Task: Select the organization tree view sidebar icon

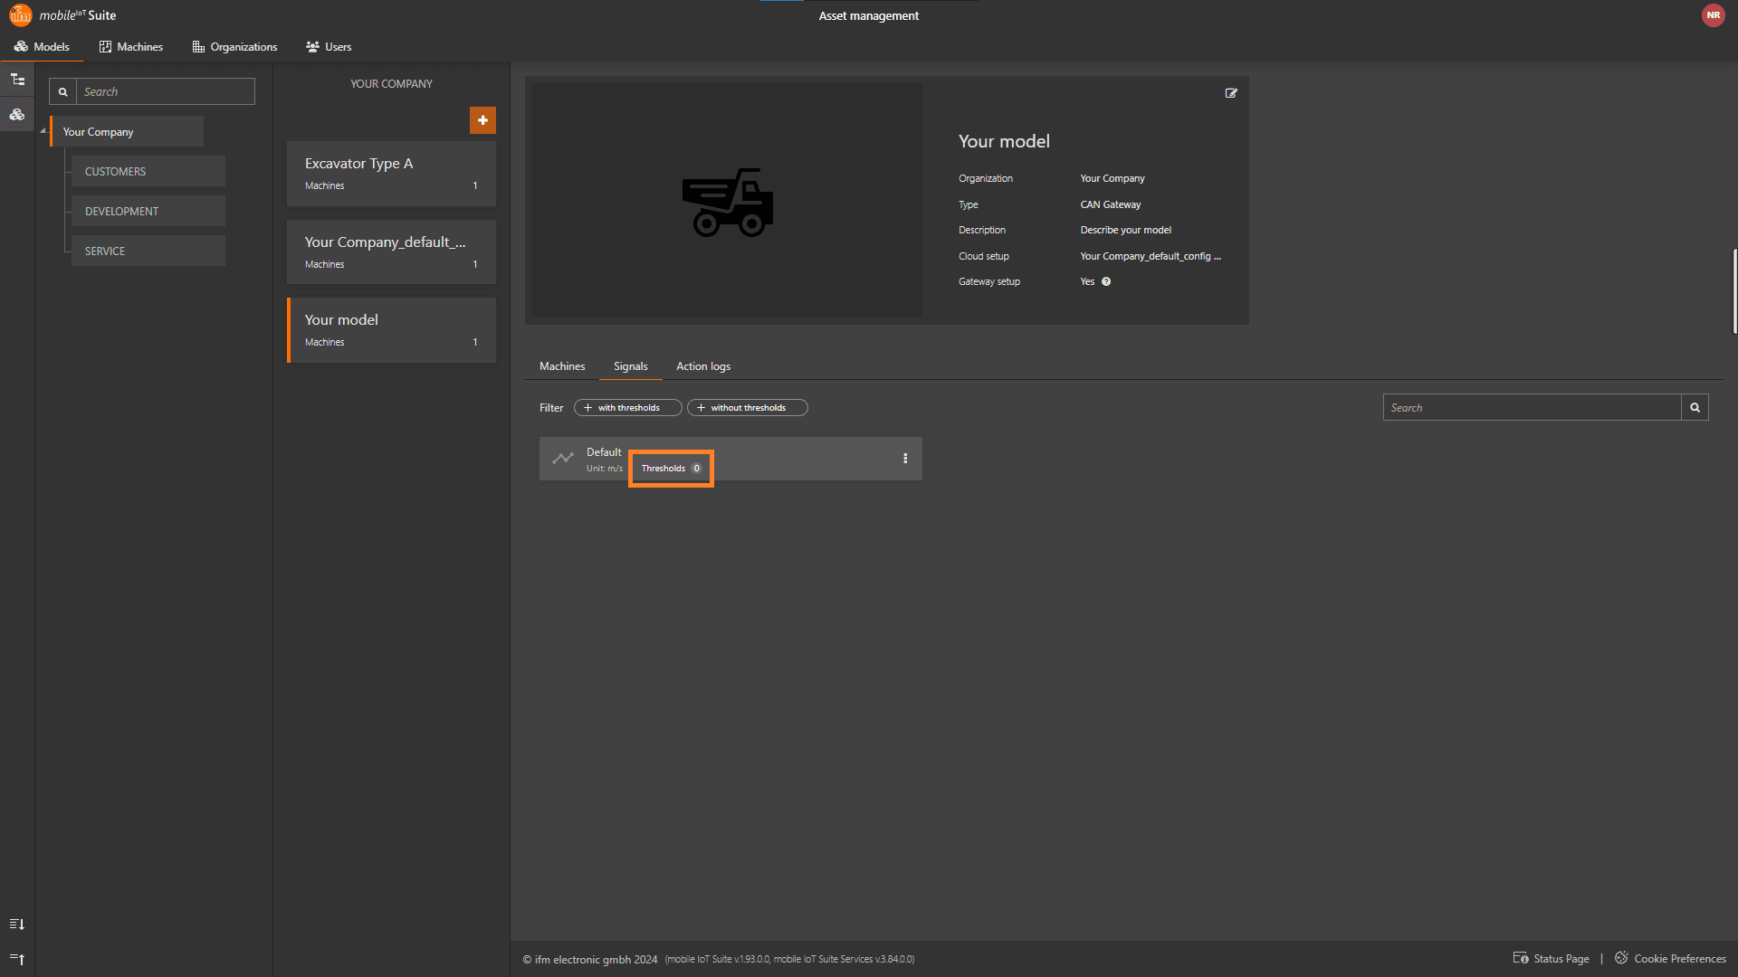Action: pos(17,80)
